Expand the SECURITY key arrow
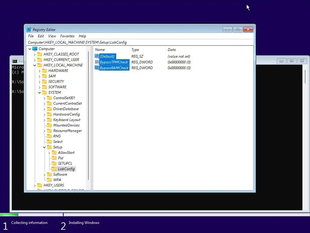310x233 pixels. (39, 82)
